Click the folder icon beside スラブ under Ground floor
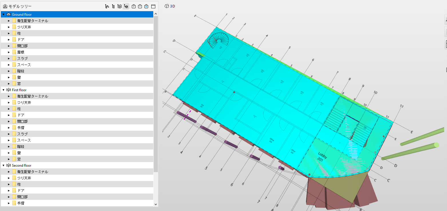This screenshot has width=447, height=211. [14, 58]
